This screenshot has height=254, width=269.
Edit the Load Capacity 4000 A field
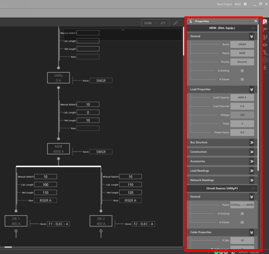pyautogui.click(x=242, y=97)
